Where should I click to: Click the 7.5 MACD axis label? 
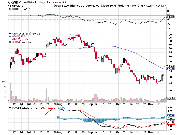[170, 107]
